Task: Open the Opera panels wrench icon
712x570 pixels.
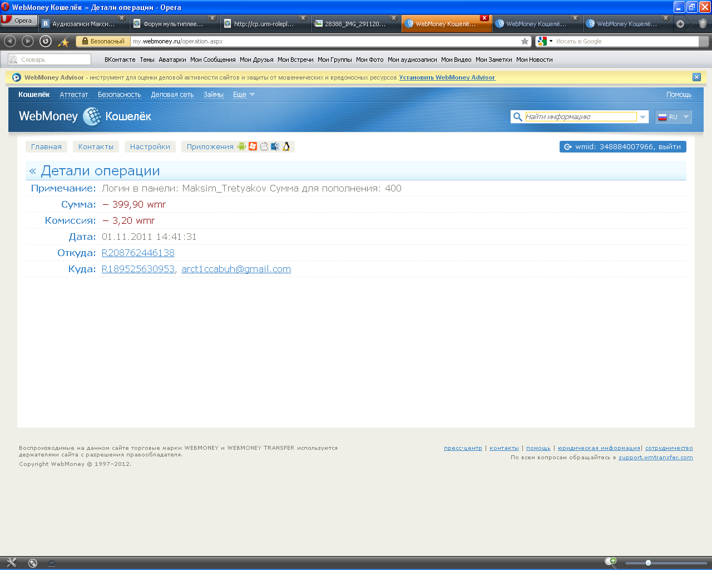Action: point(12,563)
